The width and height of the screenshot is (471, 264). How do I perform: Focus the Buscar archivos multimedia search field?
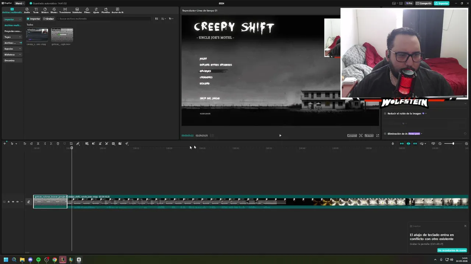point(103,19)
